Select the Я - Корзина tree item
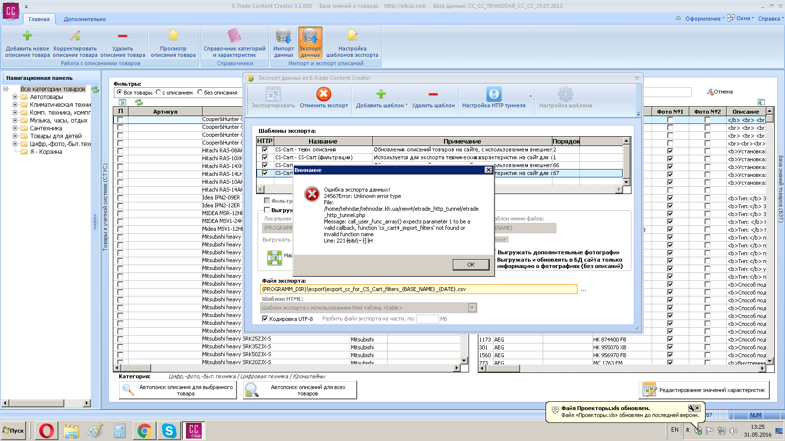 click(x=46, y=152)
